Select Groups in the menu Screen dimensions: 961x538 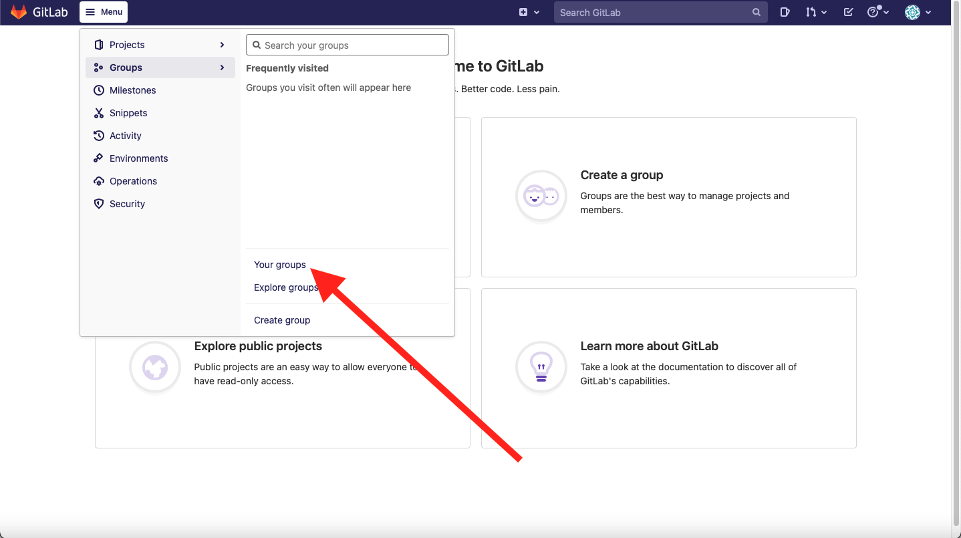(160, 68)
